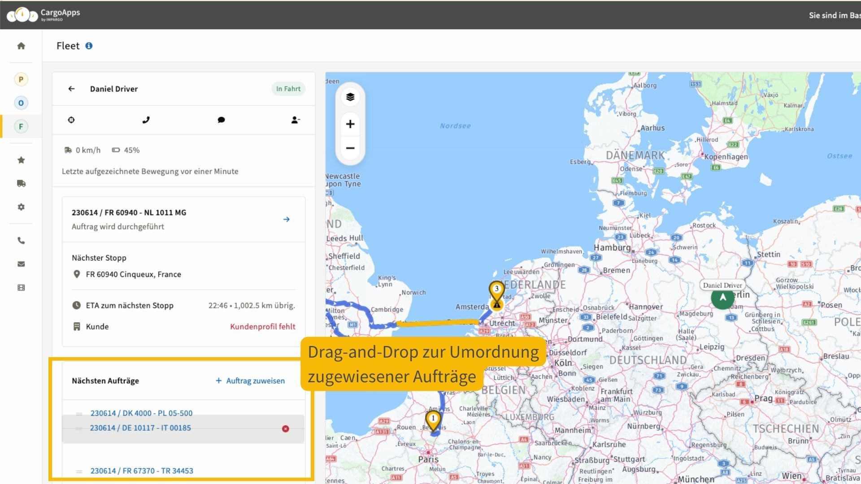Remove order DE 10117 - IT 00185
The width and height of the screenshot is (861, 484).
click(285, 429)
